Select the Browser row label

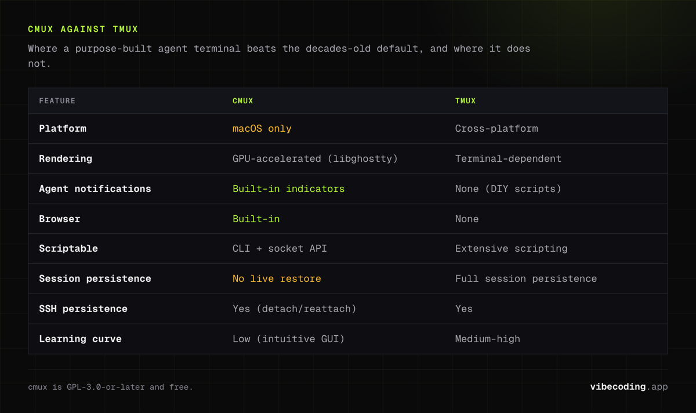(x=60, y=219)
